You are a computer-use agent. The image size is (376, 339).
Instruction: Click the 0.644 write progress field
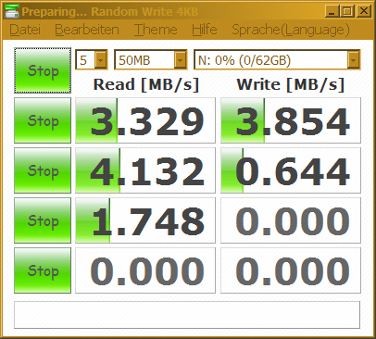pyautogui.click(x=291, y=170)
